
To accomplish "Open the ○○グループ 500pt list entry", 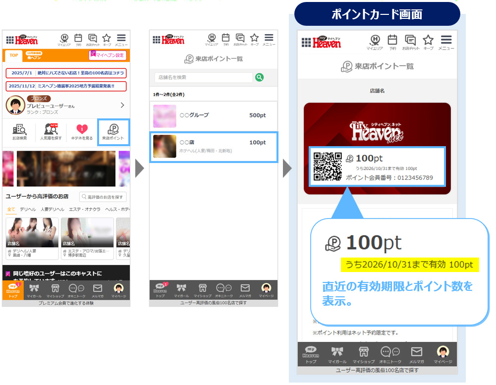I will (214, 116).
